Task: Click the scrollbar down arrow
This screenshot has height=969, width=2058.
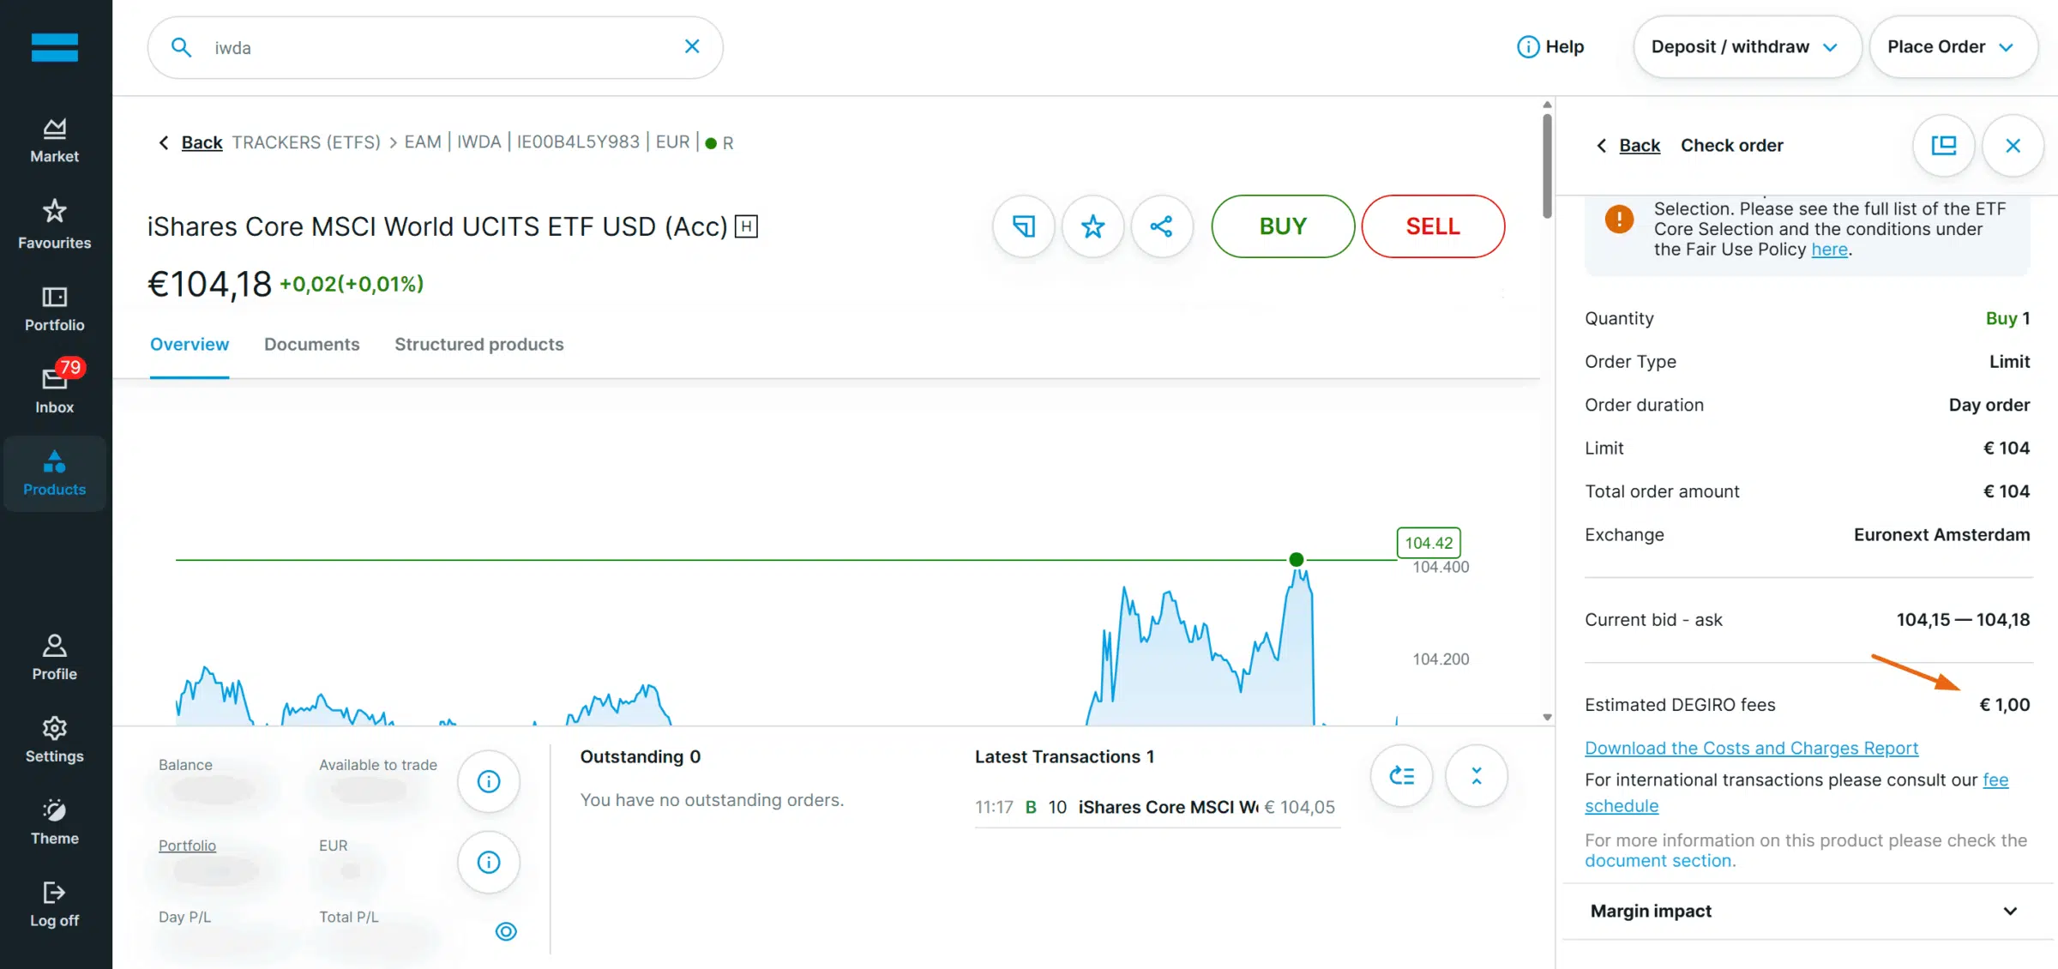Action: (x=1547, y=717)
